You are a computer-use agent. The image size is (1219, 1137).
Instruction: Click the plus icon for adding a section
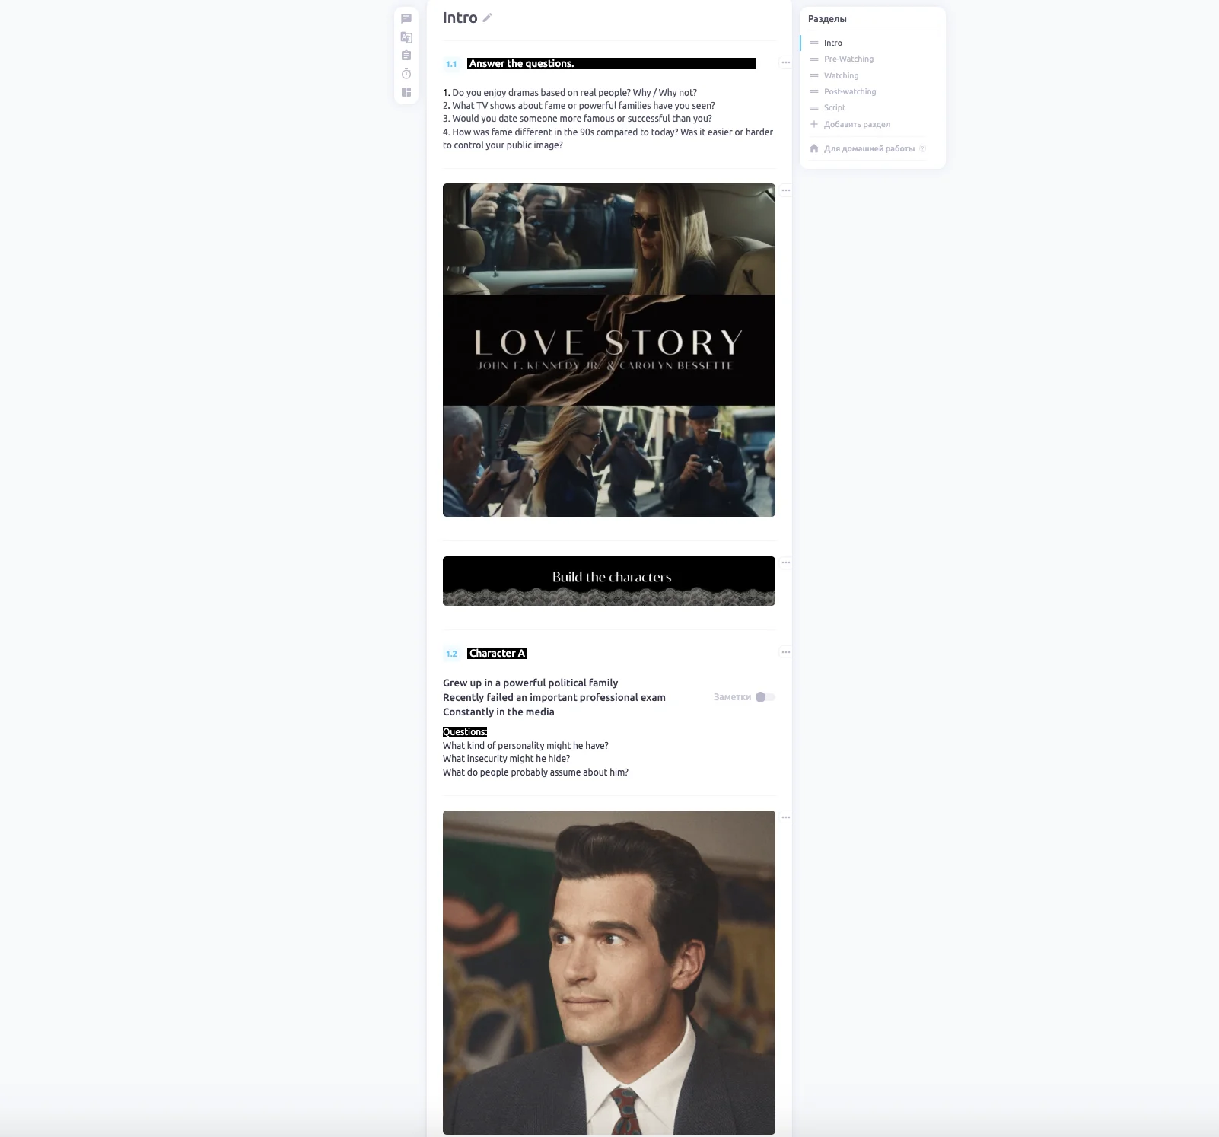pos(814,124)
